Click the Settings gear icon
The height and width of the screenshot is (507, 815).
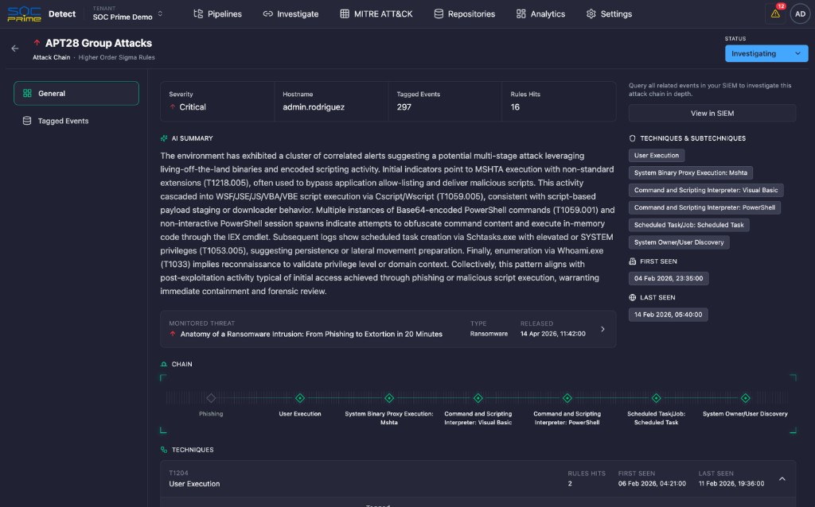click(591, 14)
